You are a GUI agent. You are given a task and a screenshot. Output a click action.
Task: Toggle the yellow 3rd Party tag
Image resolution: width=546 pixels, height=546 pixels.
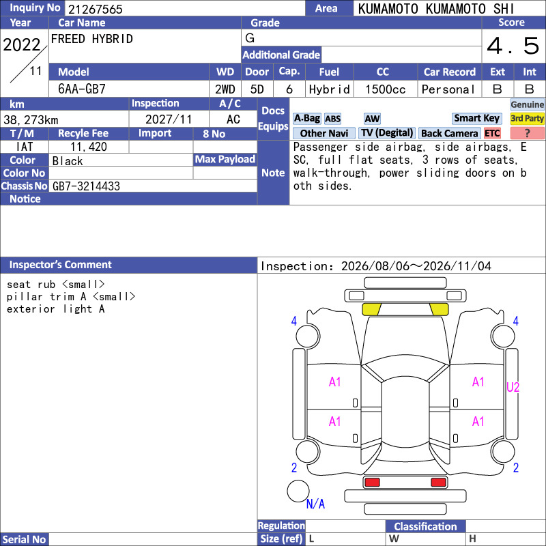[527, 119]
